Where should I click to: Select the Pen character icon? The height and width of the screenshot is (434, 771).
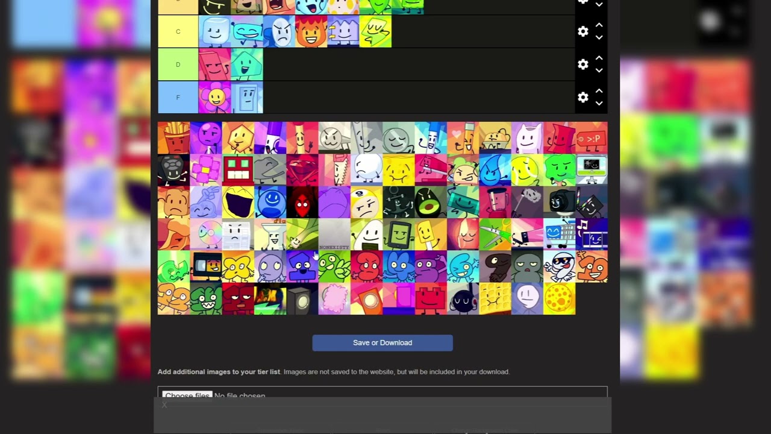pos(431,138)
